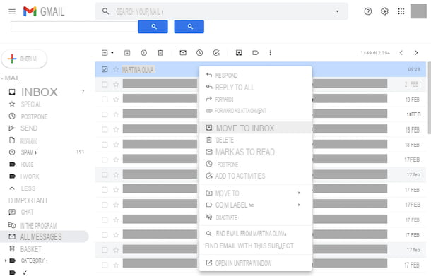Click the Labels tag icon in the toolbar
This screenshot has height=276, width=431.
pyautogui.click(x=255, y=53)
